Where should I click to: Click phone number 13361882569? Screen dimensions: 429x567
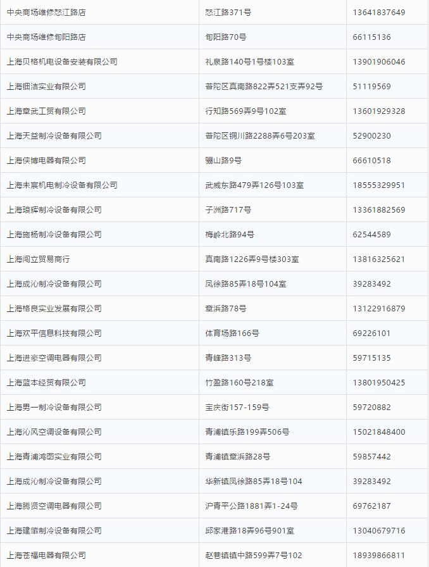379,209
